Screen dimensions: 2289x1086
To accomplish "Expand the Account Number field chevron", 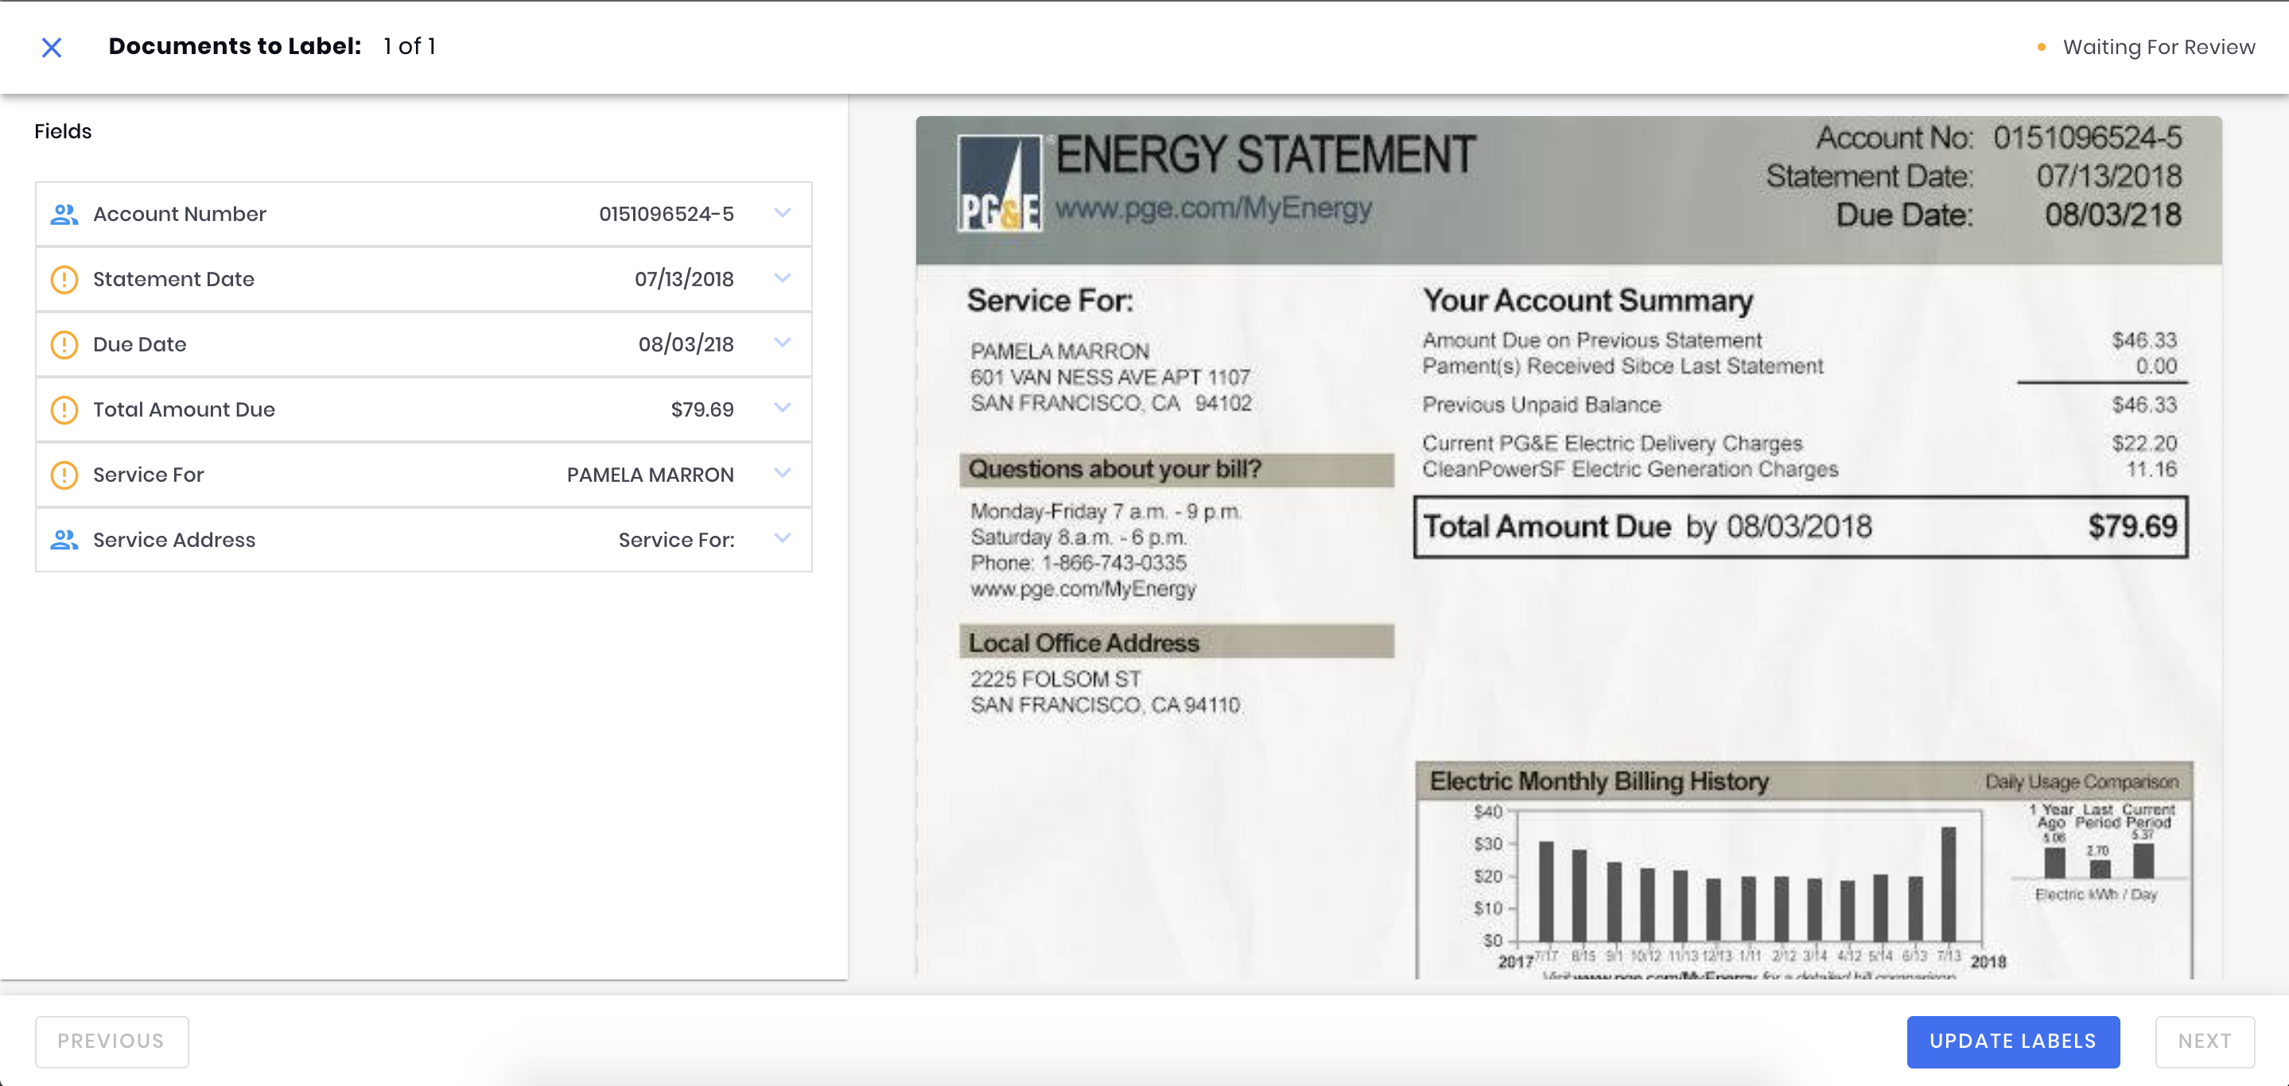I will [782, 213].
